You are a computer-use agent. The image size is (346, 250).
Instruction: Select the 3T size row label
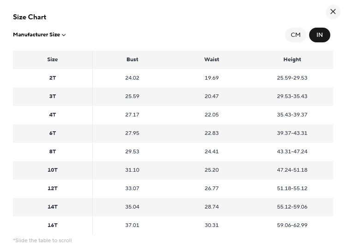[x=53, y=96]
